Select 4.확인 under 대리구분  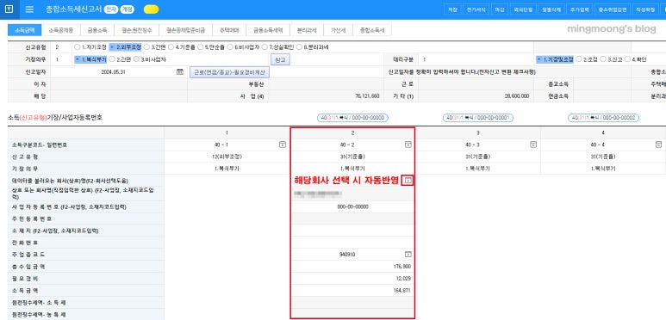click(x=636, y=59)
